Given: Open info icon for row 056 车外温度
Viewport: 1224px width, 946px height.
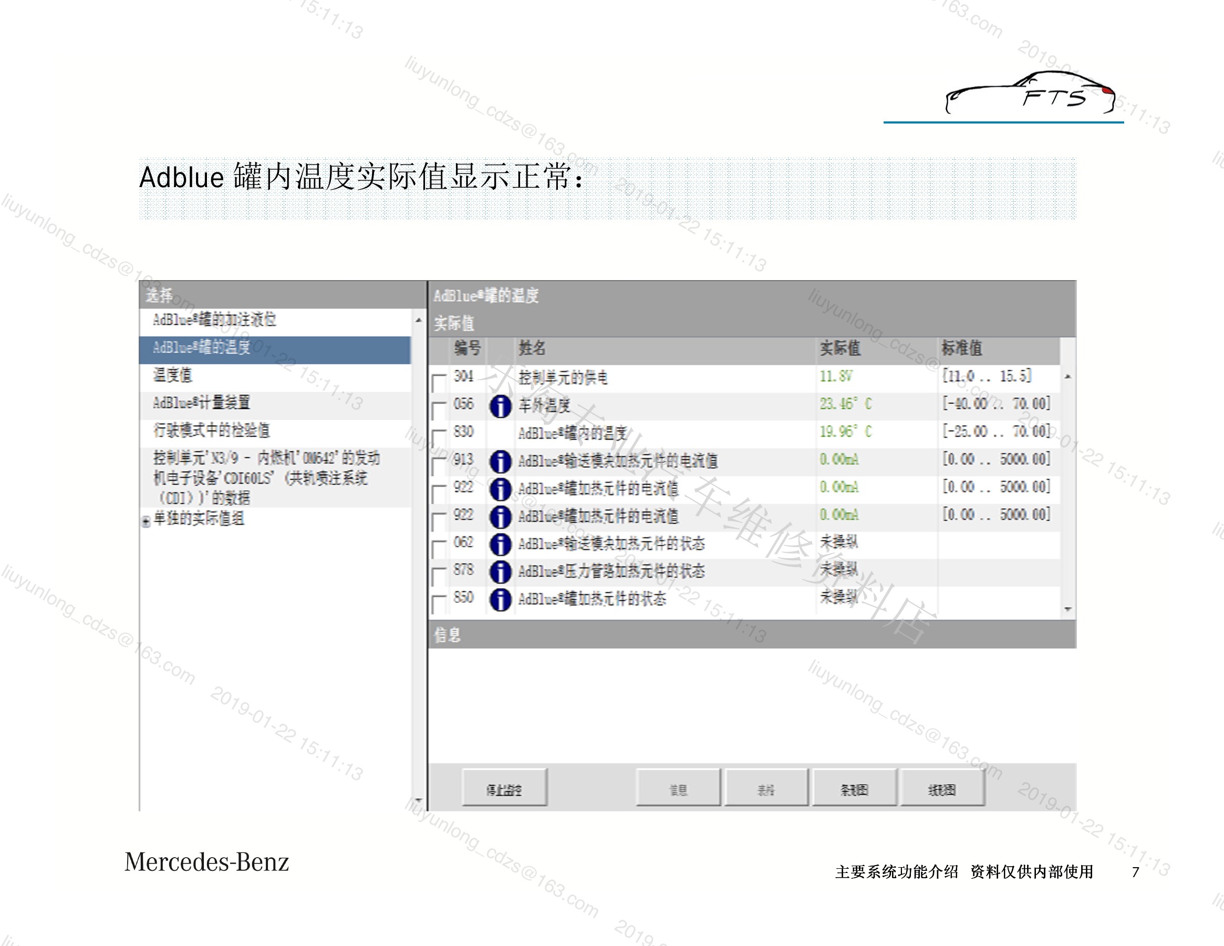Looking at the screenshot, I should [500, 406].
